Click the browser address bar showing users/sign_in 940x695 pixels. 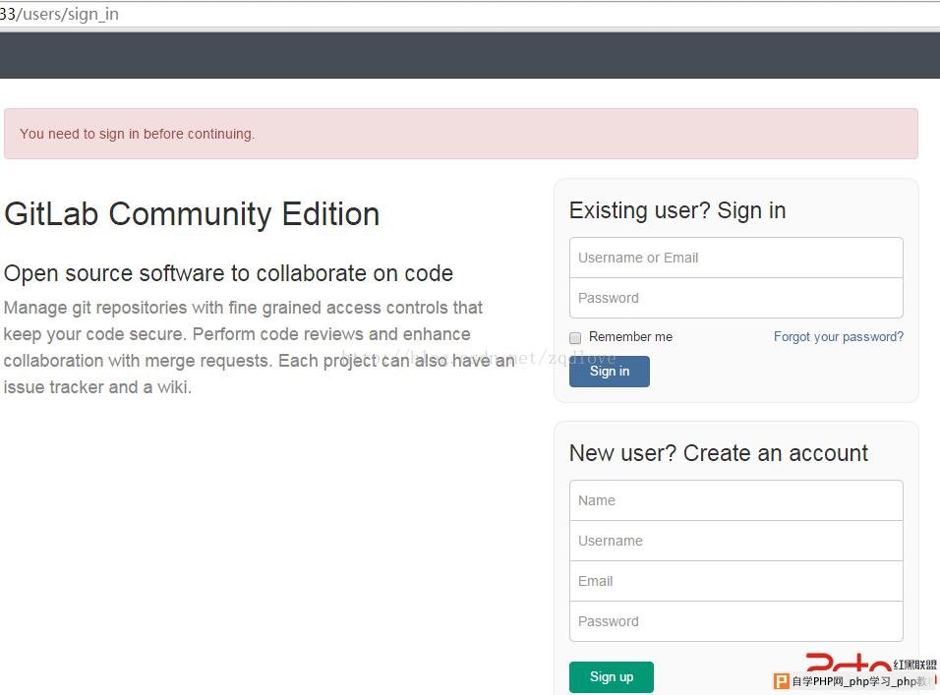click(470, 14)
